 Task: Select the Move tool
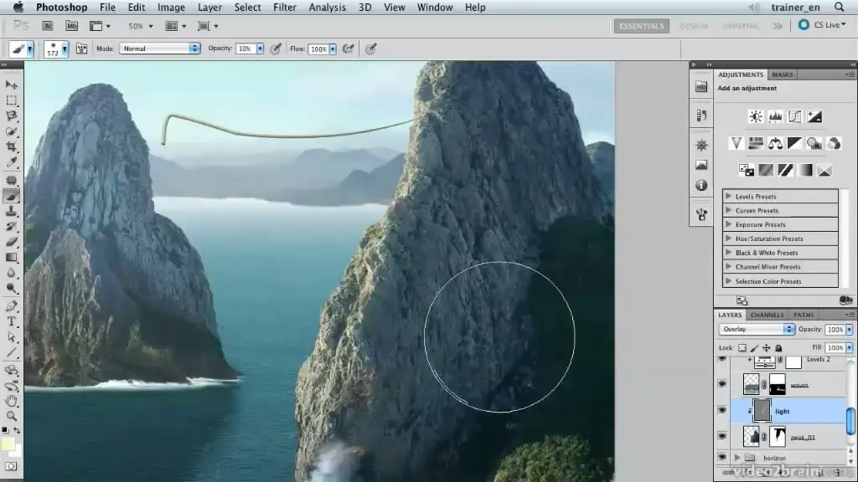point(12,85)
